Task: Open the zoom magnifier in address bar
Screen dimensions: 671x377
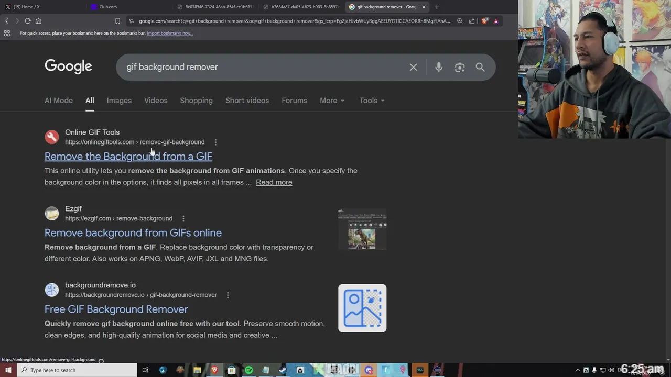Action: click(460, 21)
